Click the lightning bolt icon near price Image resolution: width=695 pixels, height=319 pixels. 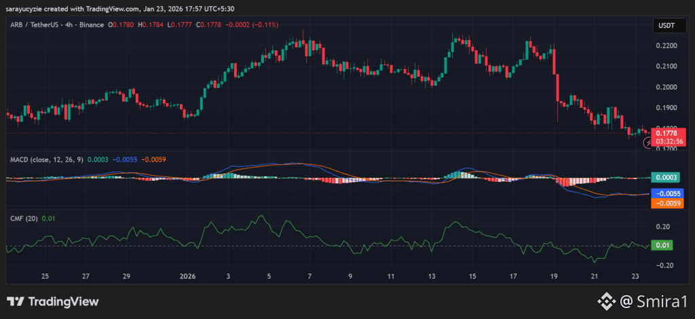click(x=647, y=143)
